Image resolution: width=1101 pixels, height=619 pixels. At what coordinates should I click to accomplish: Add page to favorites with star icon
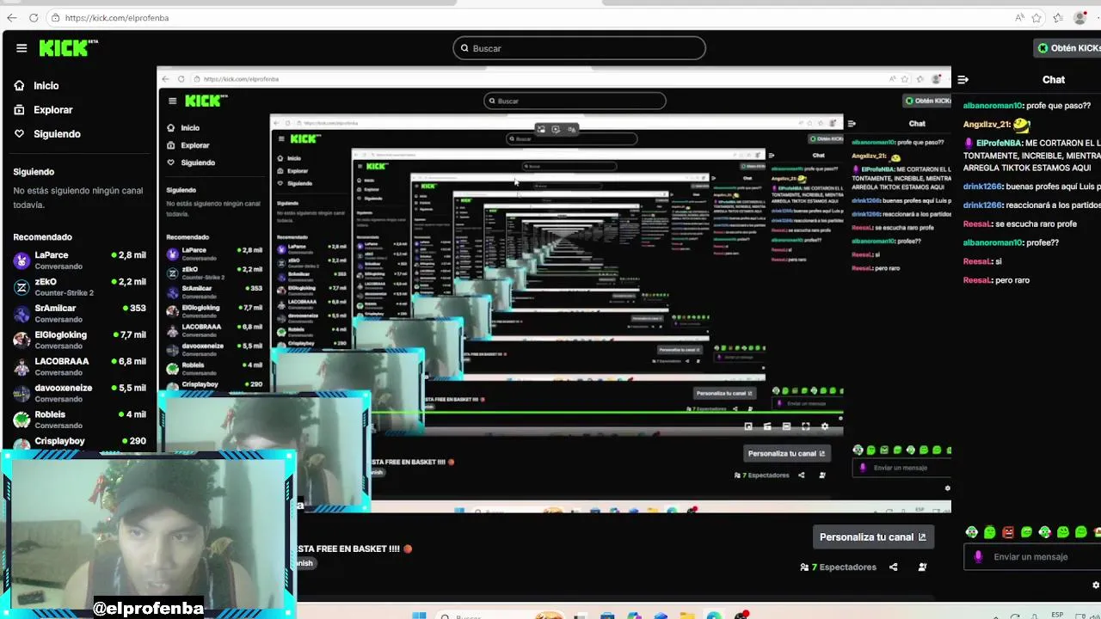click(1037, 17)
